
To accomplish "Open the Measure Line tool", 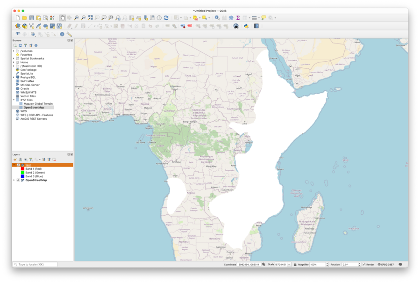I will pos(255,17).
